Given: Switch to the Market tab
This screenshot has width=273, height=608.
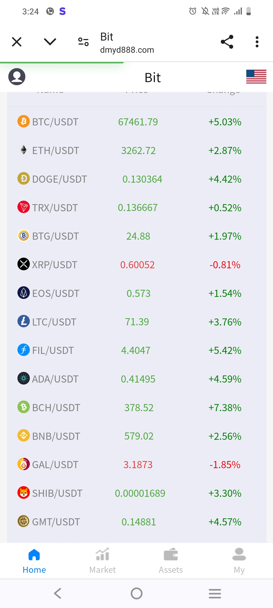Looking at the screenshot, I should pos(102,560).
